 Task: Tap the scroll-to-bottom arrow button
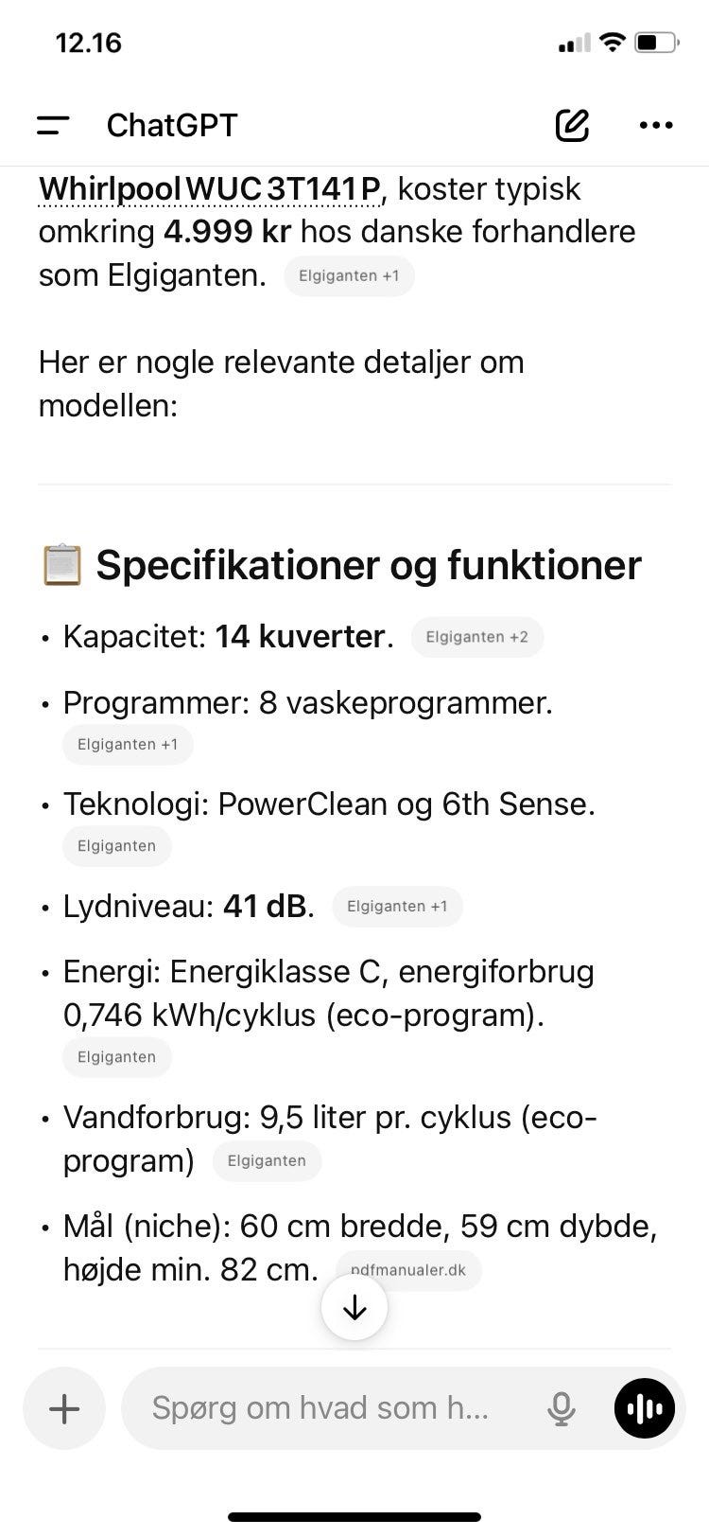click(x=354, y=1308)
